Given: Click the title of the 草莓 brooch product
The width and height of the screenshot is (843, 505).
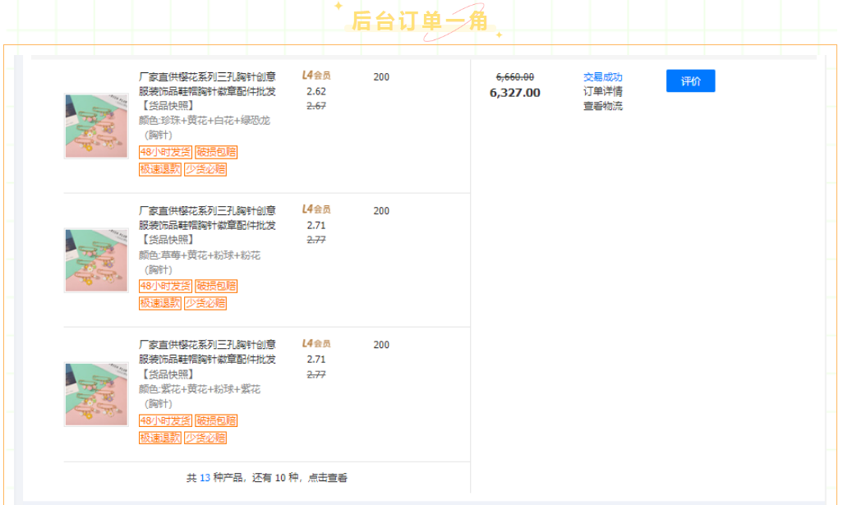Looking at the screenshot, I should click(x=207, y=218).
